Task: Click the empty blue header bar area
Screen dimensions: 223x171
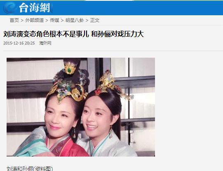Action: [x=136, y=8]
